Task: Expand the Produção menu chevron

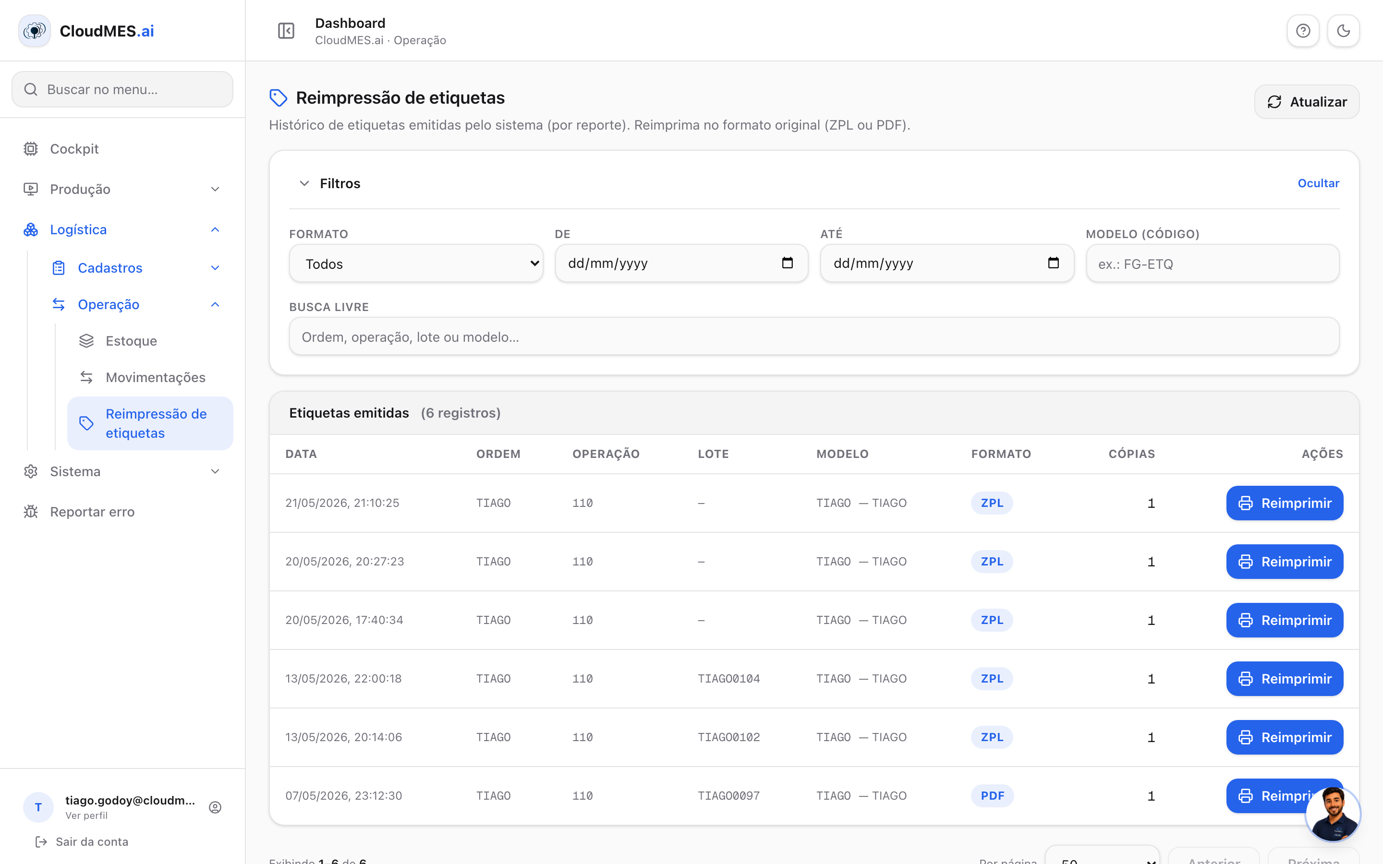Action: click(215, 189)
